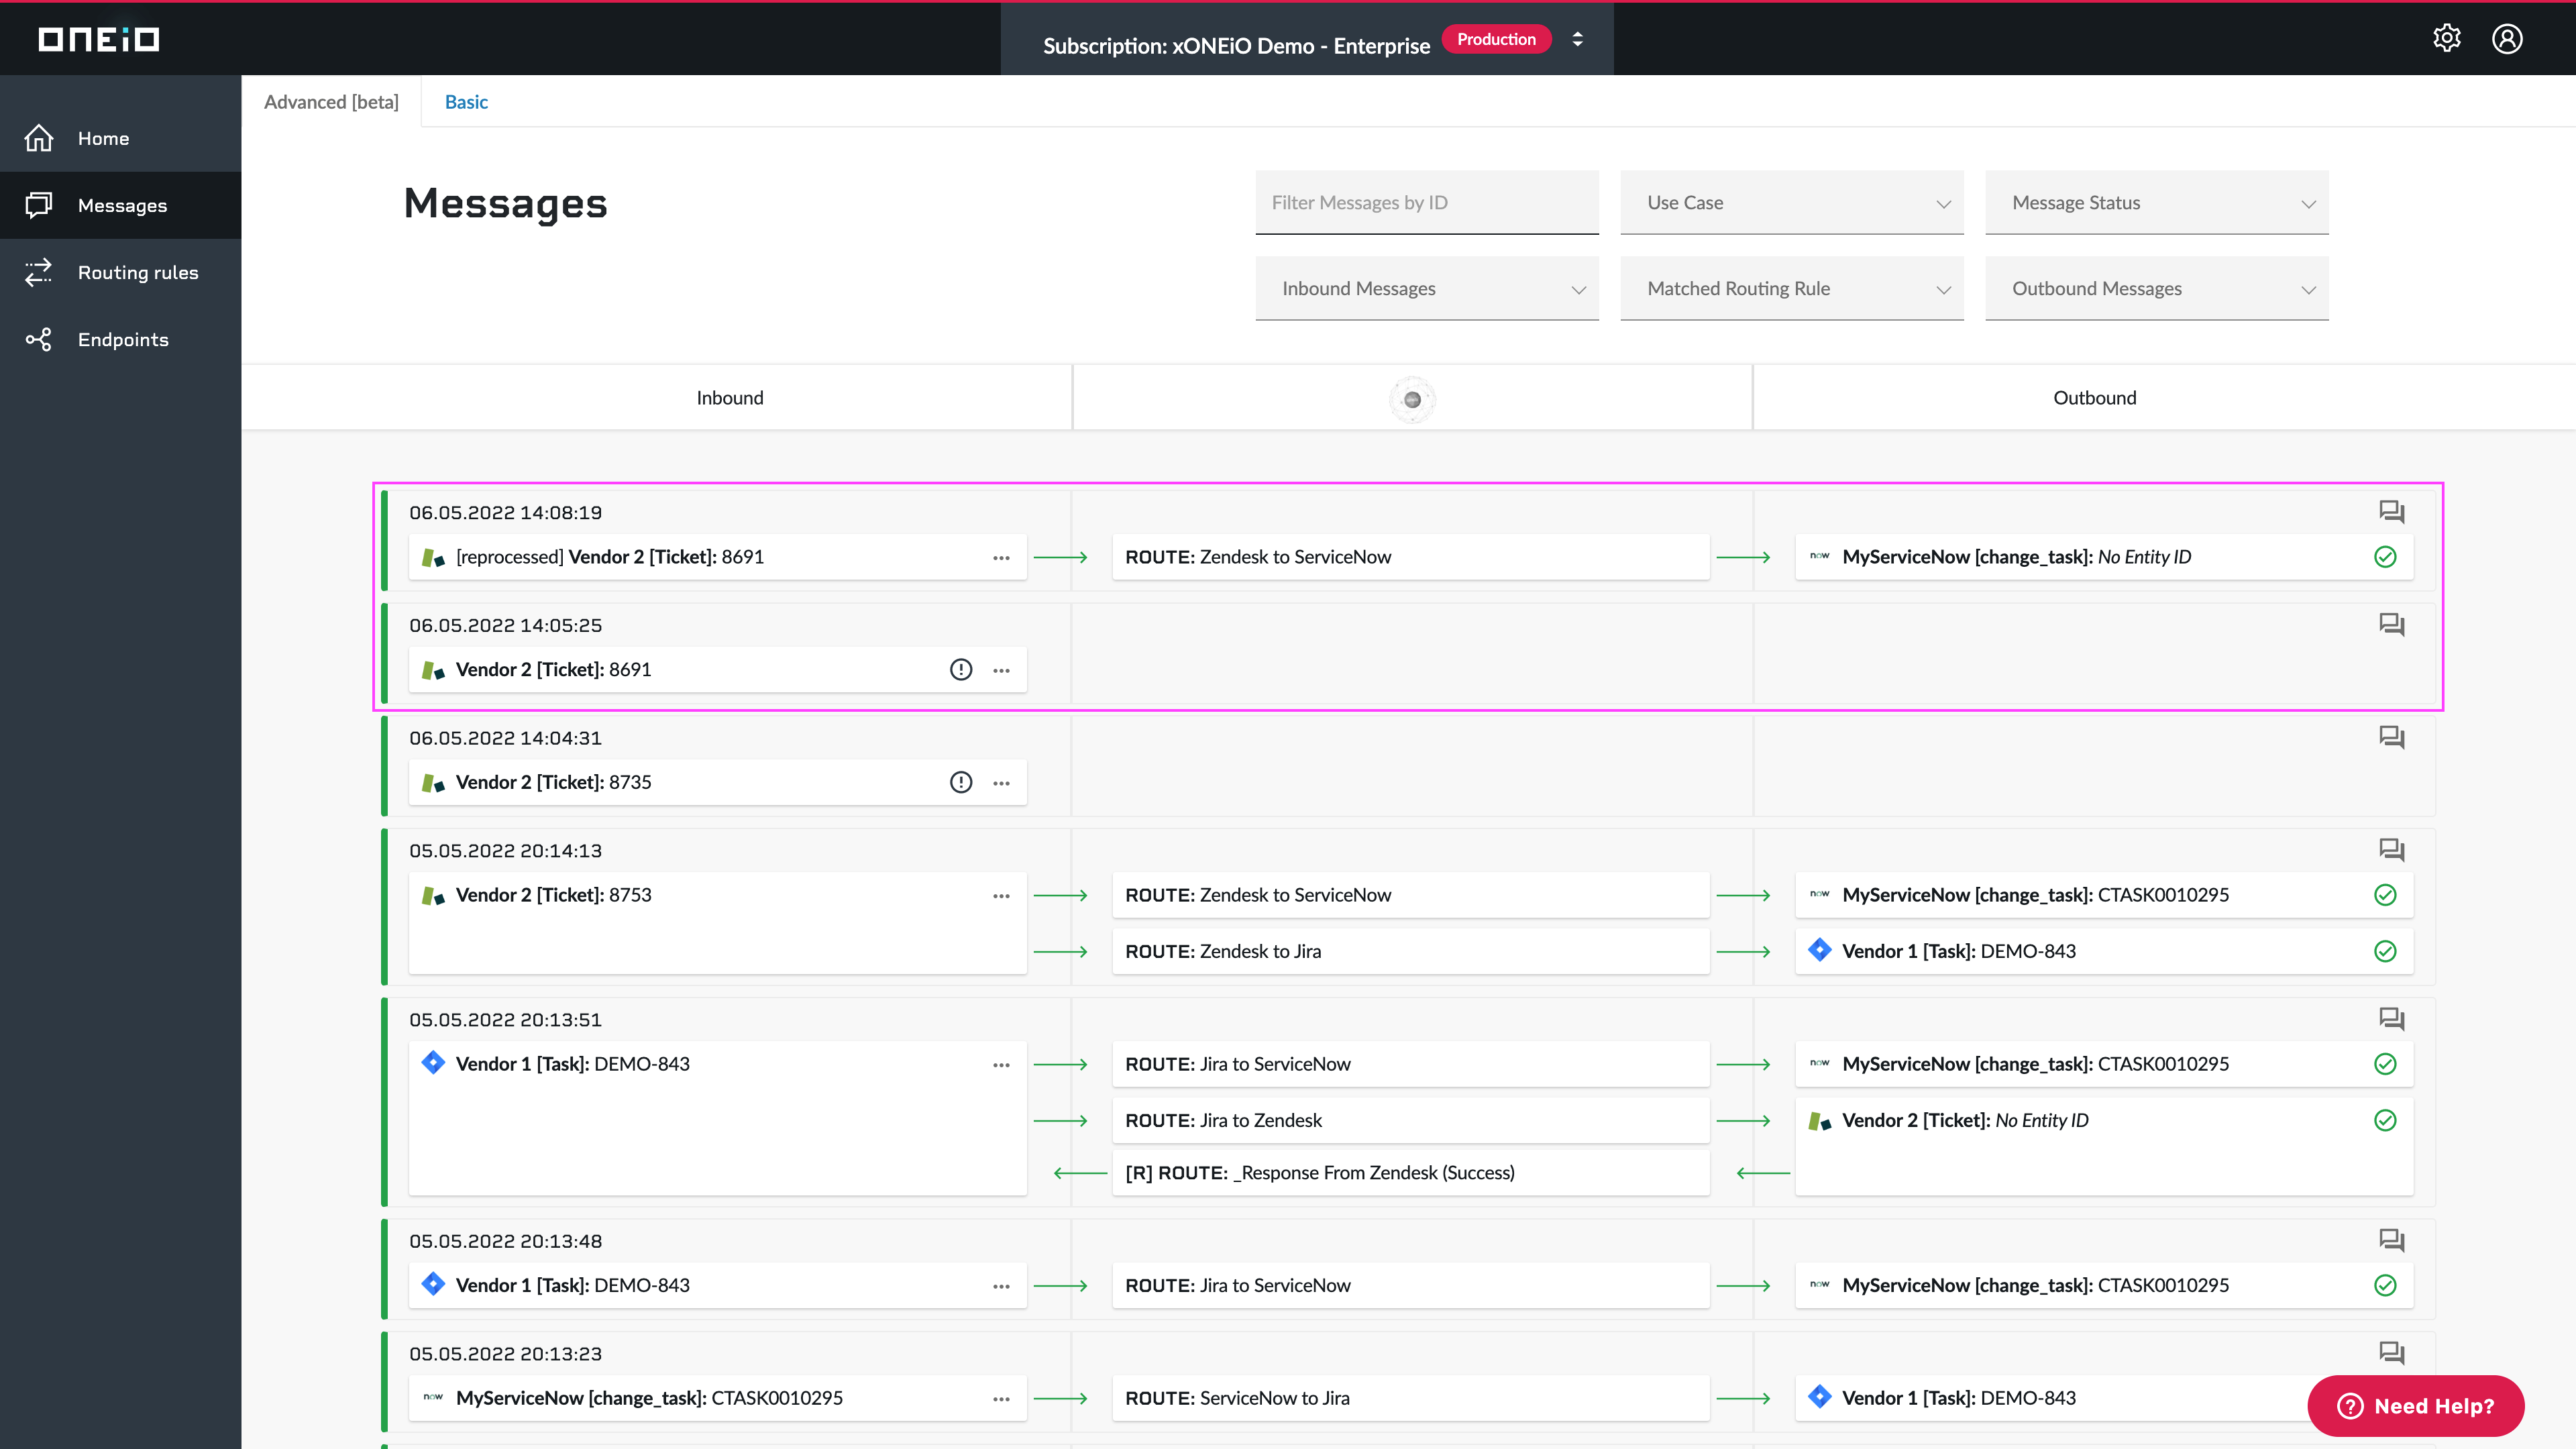Open ROUTE: Jira to ServiceNow at 20:13:51
Image resolution: width=2576 pixels, height=1449 pixels.
1410,1064
